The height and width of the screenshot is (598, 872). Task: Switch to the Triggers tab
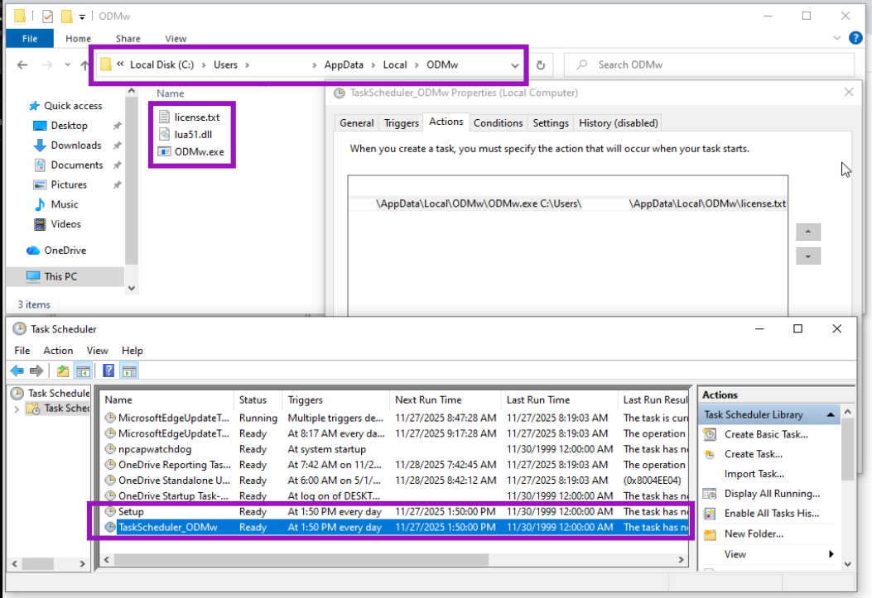402,123
